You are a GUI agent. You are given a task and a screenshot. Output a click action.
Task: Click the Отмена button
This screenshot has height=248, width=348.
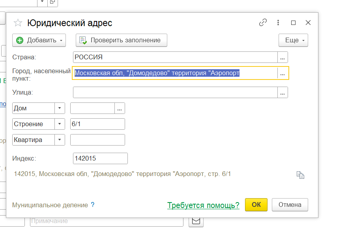(x=290, y=204)
